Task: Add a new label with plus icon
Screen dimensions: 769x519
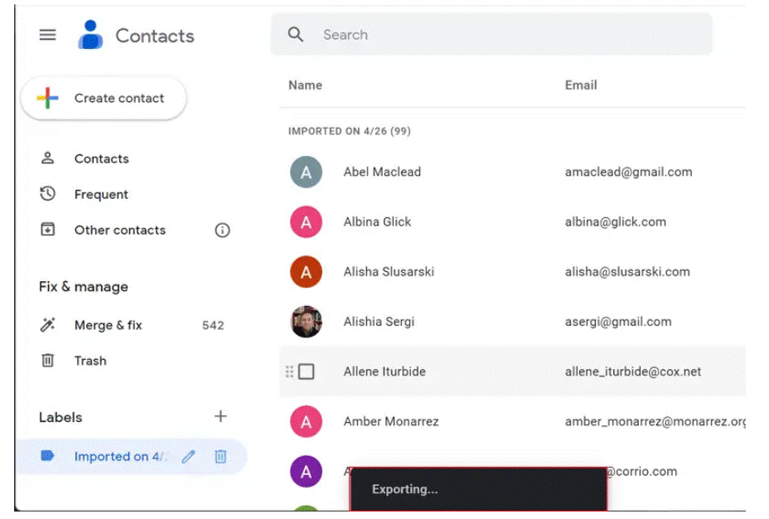Action: [x=220, y=416]
